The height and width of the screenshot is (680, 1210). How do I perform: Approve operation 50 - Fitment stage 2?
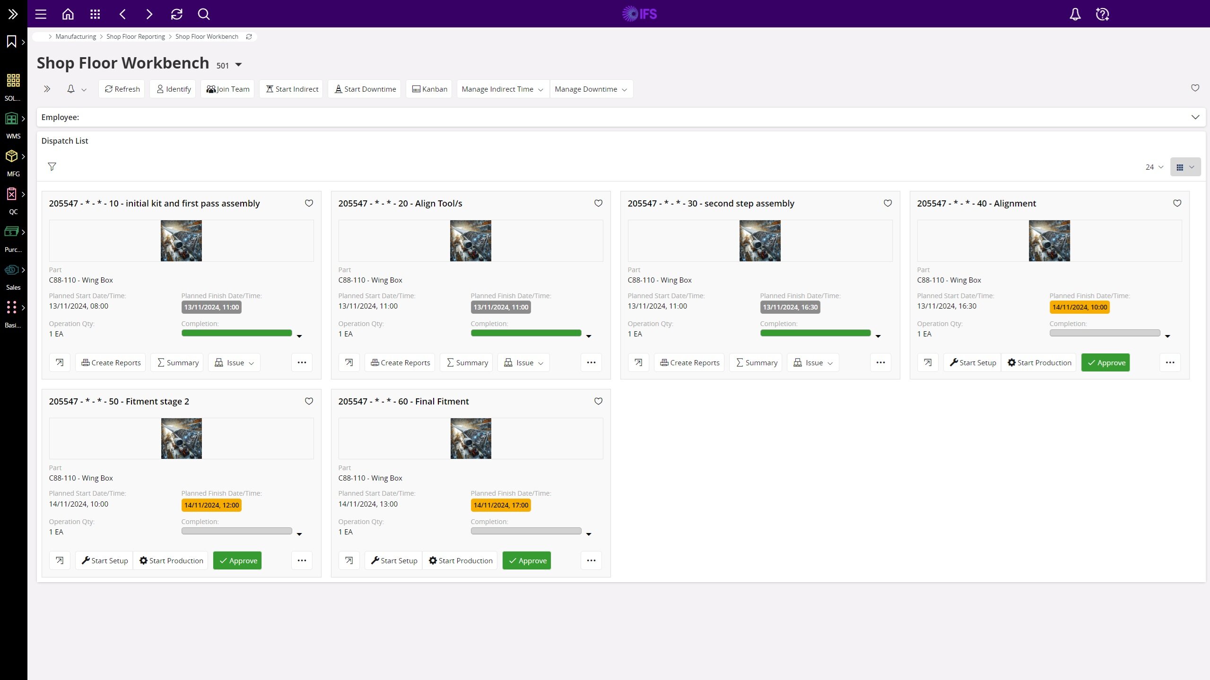click(237, 560)
